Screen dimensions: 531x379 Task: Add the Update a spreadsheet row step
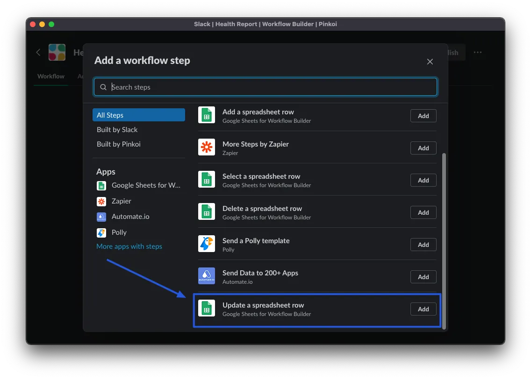coord(423,309)
